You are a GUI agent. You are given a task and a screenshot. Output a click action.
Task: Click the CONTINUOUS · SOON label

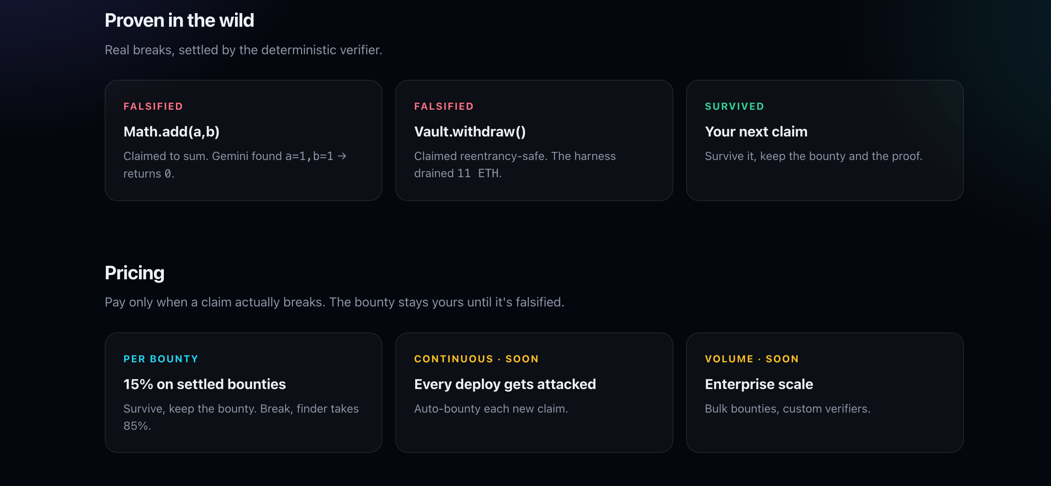476,359
